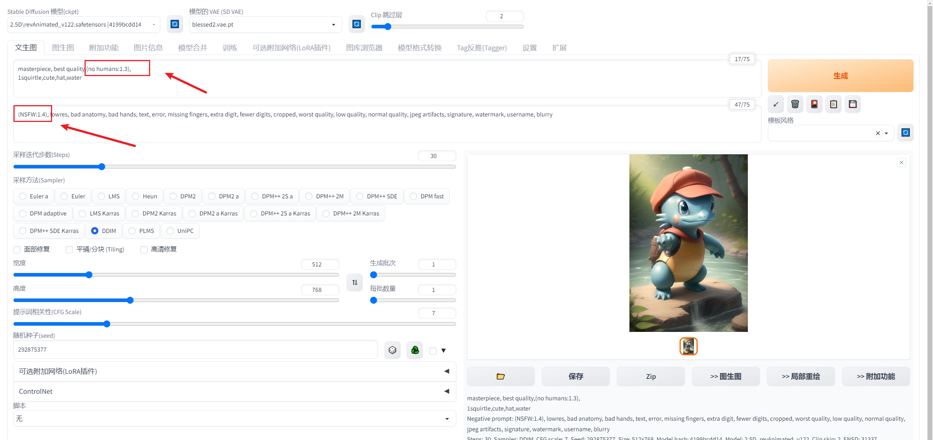Swap width and height values
The image size is (933, 440).
click(x=355, y=282)
